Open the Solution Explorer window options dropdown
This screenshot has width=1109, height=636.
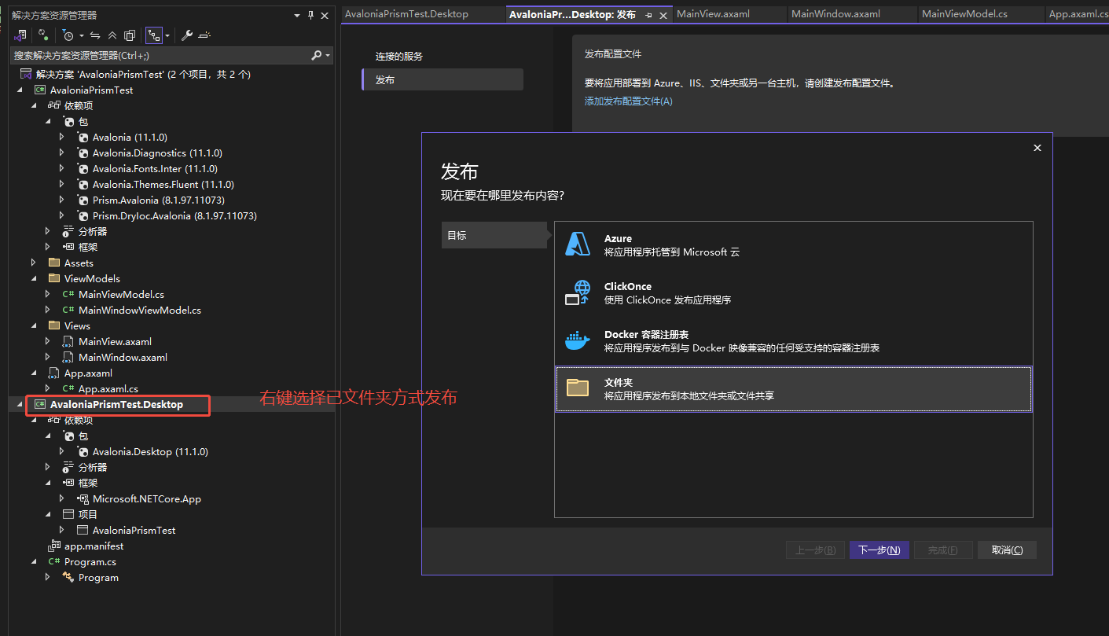click(296, 15)
